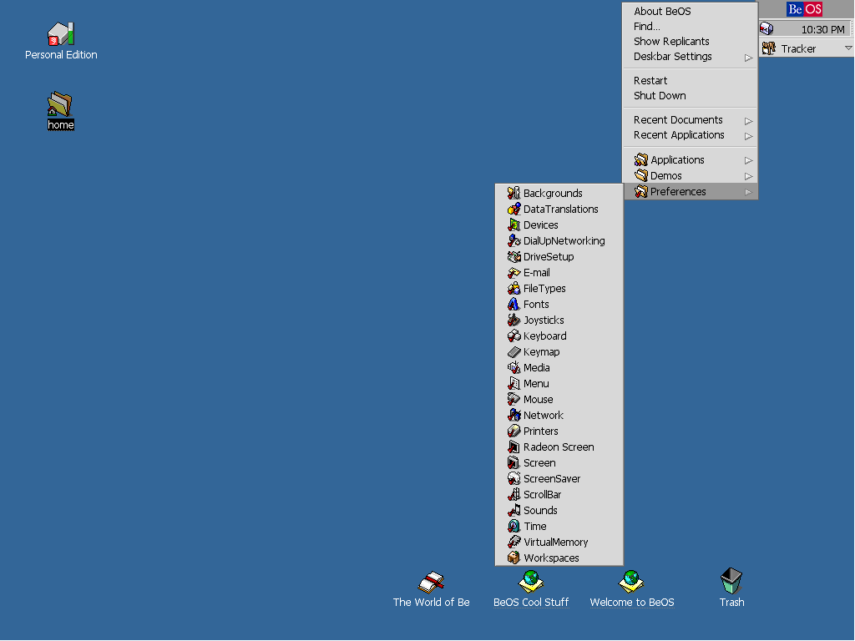Click the BeOS logo Deskbar button
855x641 pixels.
[x=804, y=9]
